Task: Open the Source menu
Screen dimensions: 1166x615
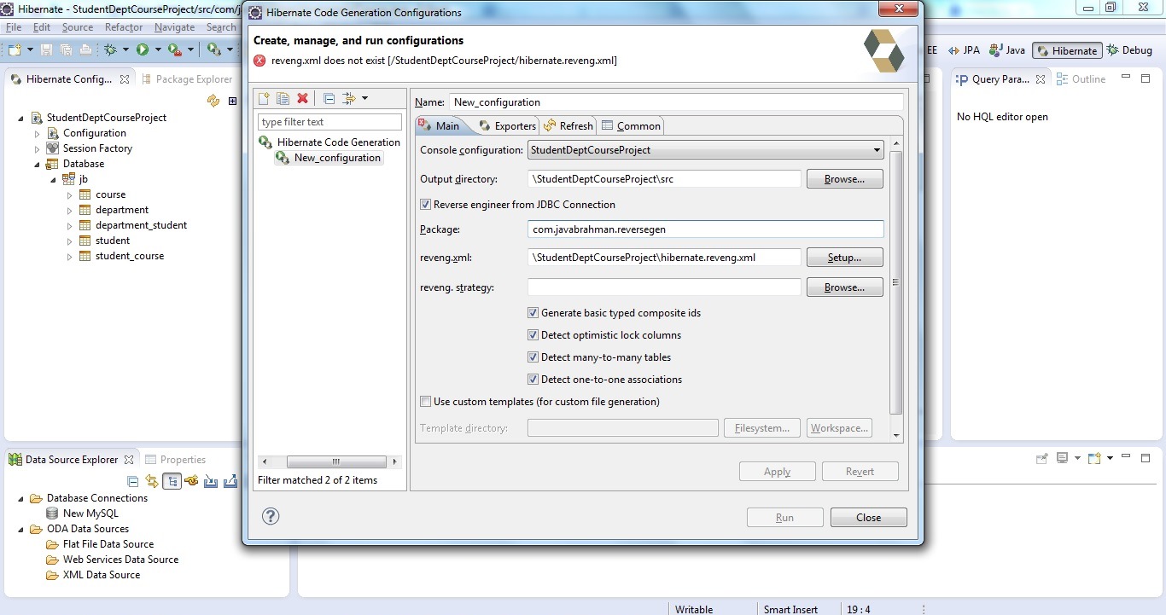Action: [78, 27]
